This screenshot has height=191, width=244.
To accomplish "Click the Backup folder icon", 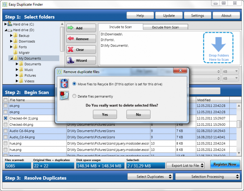I will (x=15, y=35).
